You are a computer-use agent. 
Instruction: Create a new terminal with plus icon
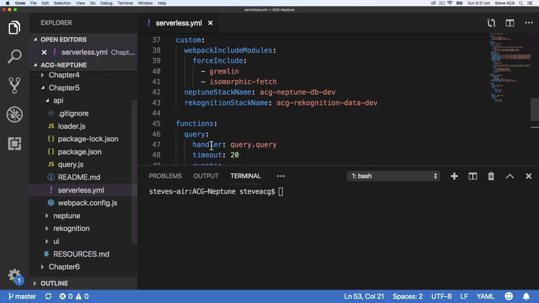454,176
